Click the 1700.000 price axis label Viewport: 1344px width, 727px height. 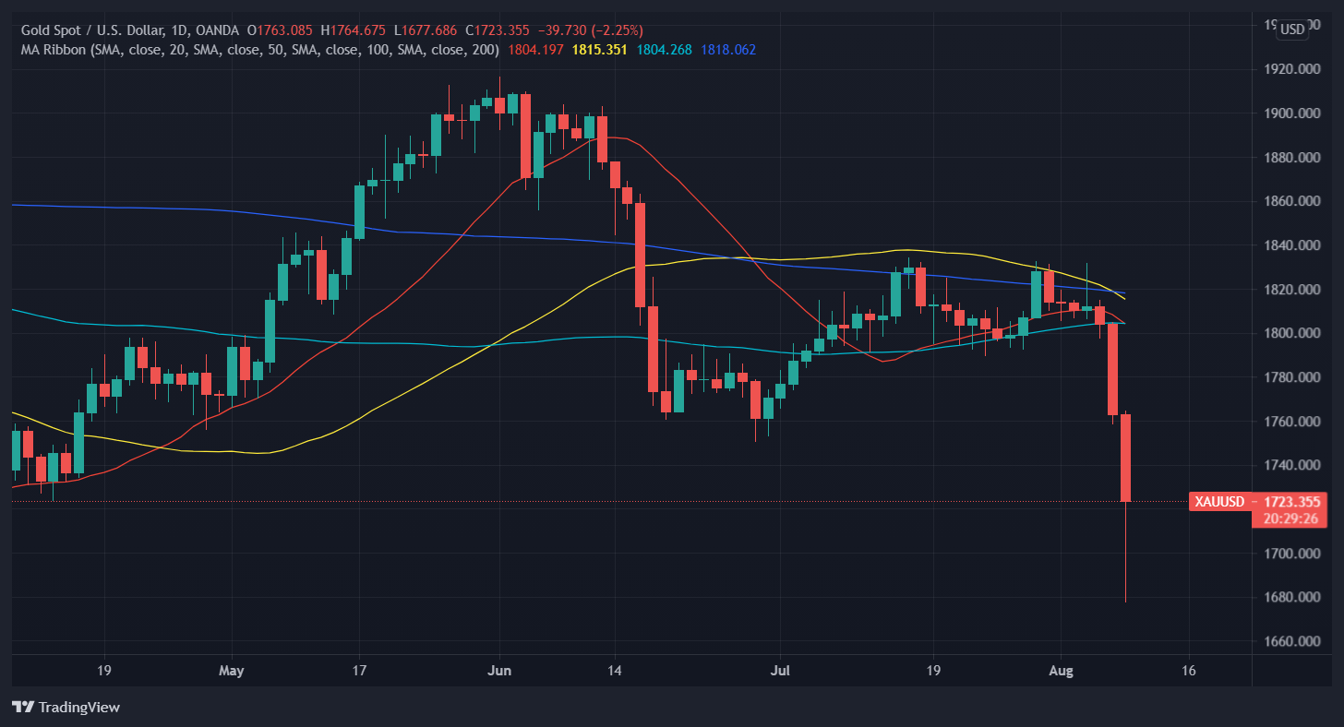tap(1293, 554)
